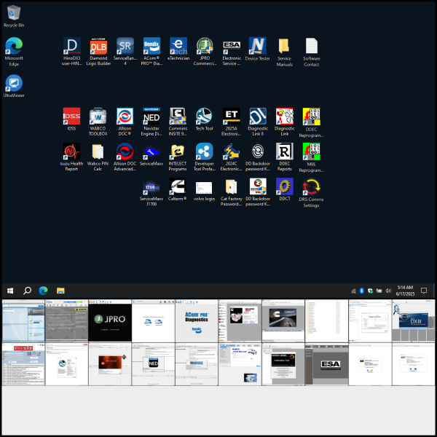The image size is (437, 437).
Task: Open Isuzu Health Report shortcut
Action: tap(71, 157)
